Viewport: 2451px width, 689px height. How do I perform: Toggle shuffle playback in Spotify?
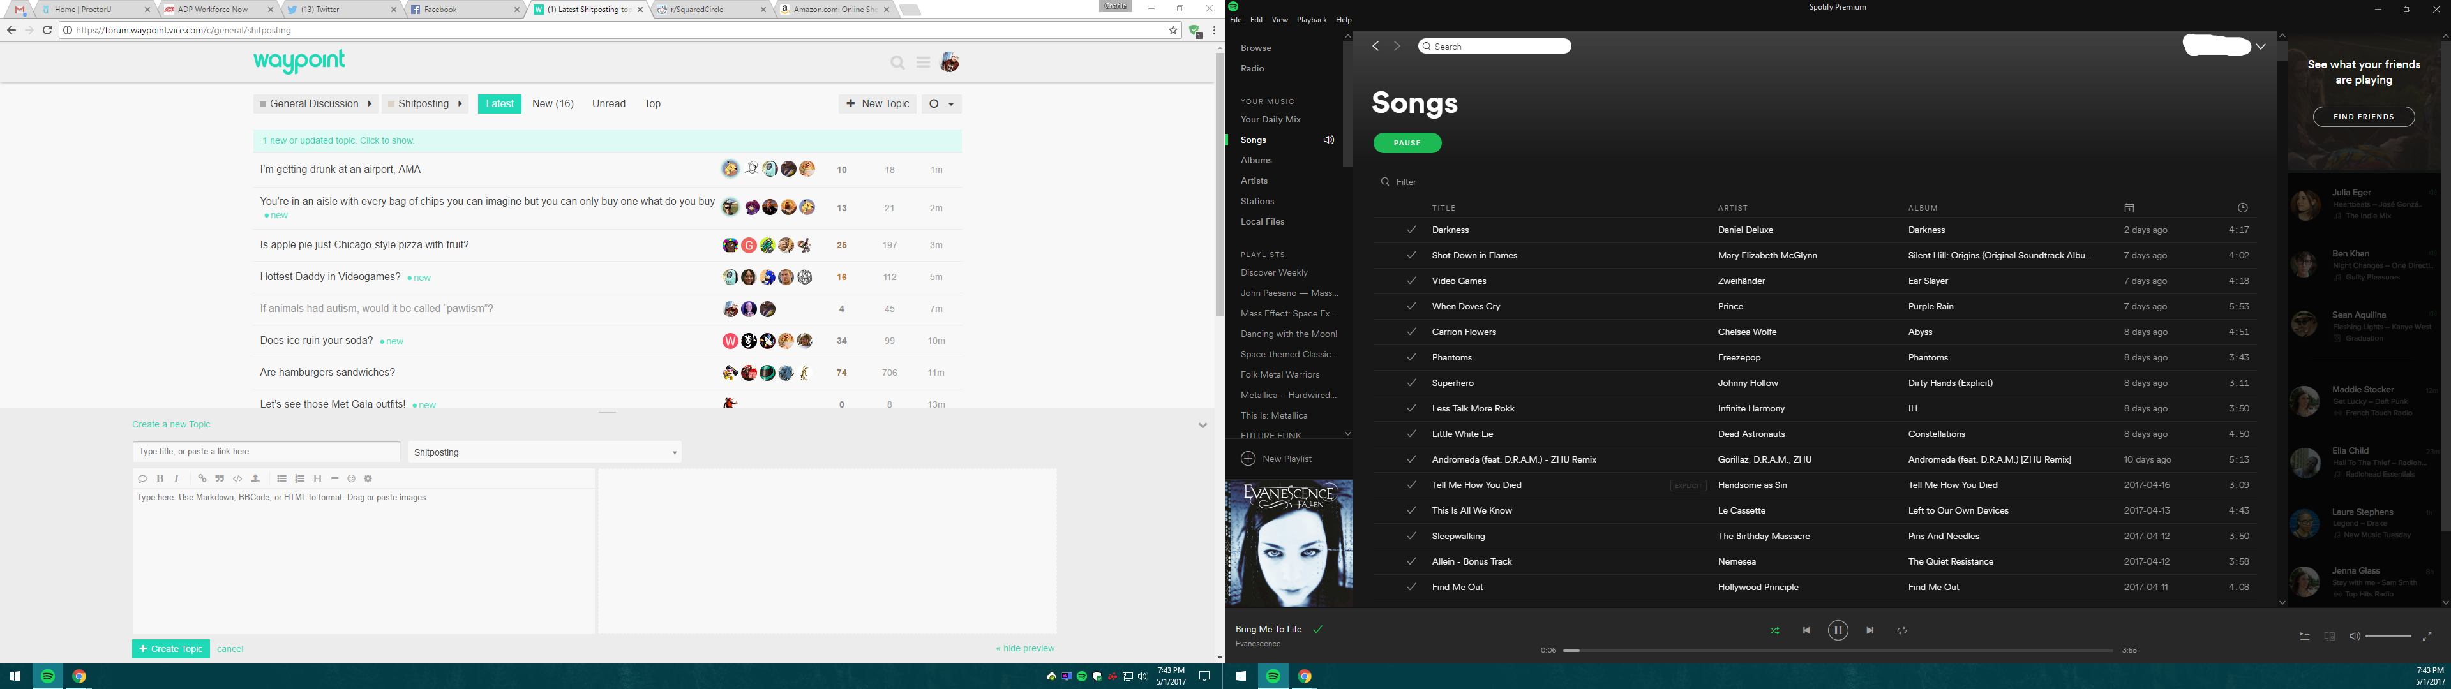pyautogui.click(x=1774, y=631)
